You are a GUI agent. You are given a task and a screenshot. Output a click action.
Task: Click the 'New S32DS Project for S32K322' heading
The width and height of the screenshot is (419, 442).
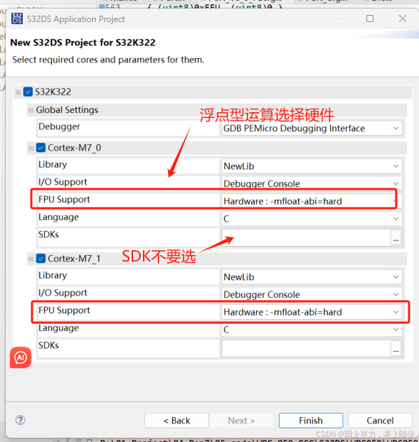(x=83, y=43)
